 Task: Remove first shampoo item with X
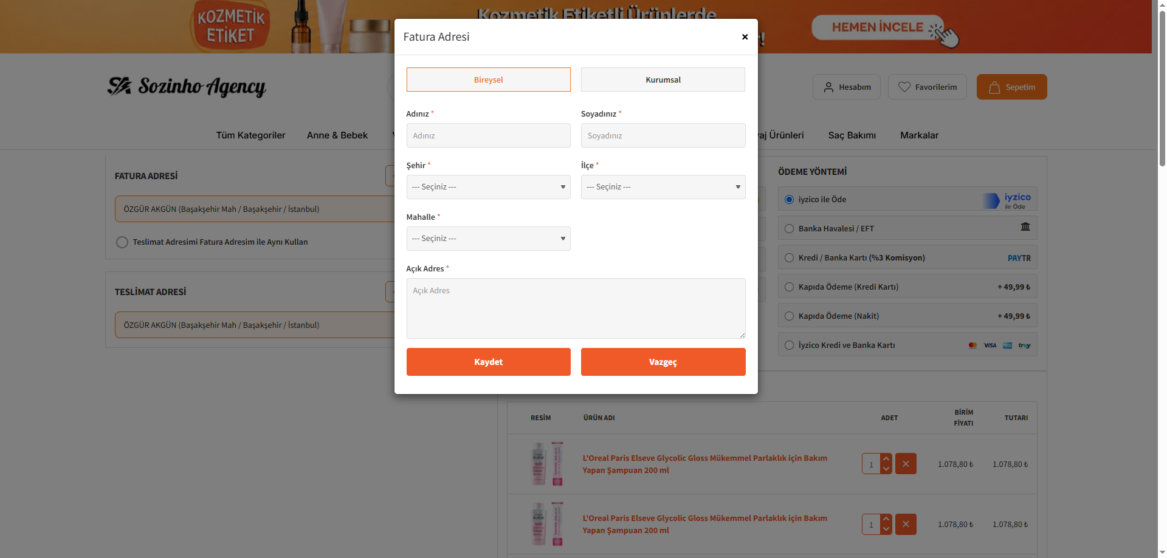pyautogui.click(x=906, y=464)
